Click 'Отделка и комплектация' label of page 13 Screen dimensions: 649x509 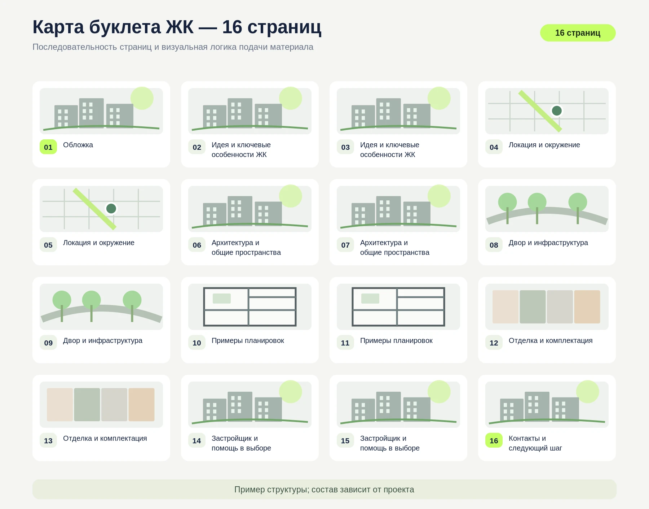pos(105,438)
